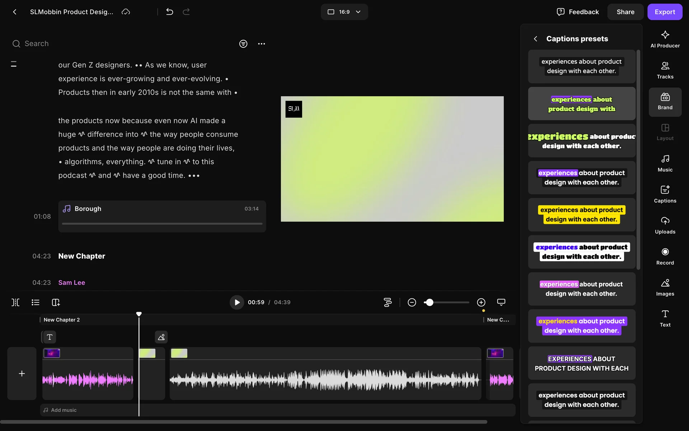Open the AI Producer panel
This screenshot has height=431, width=689.
[x=665, y=39]
